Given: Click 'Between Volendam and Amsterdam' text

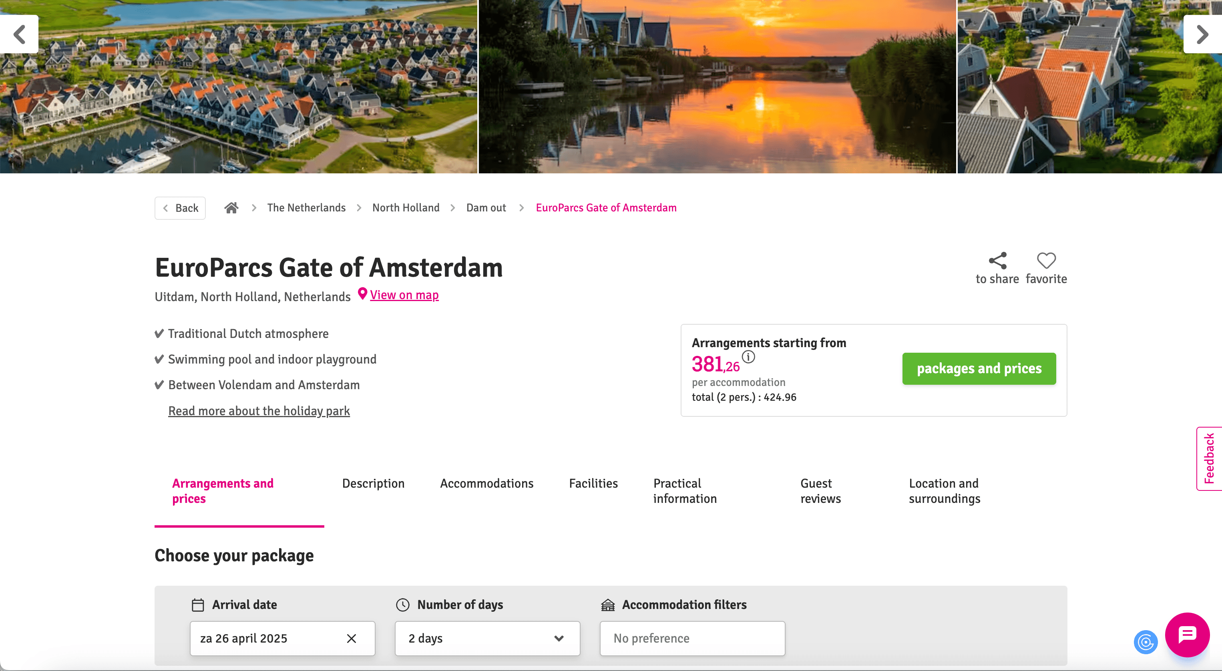Looking at the screenshot, I should click(x=264, y=385).
